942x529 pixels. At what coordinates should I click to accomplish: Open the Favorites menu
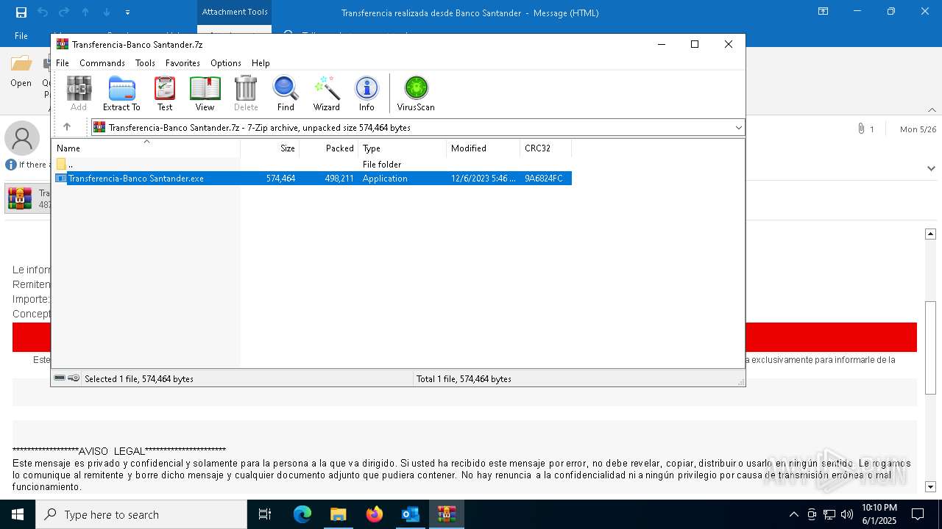click(183, 63)
